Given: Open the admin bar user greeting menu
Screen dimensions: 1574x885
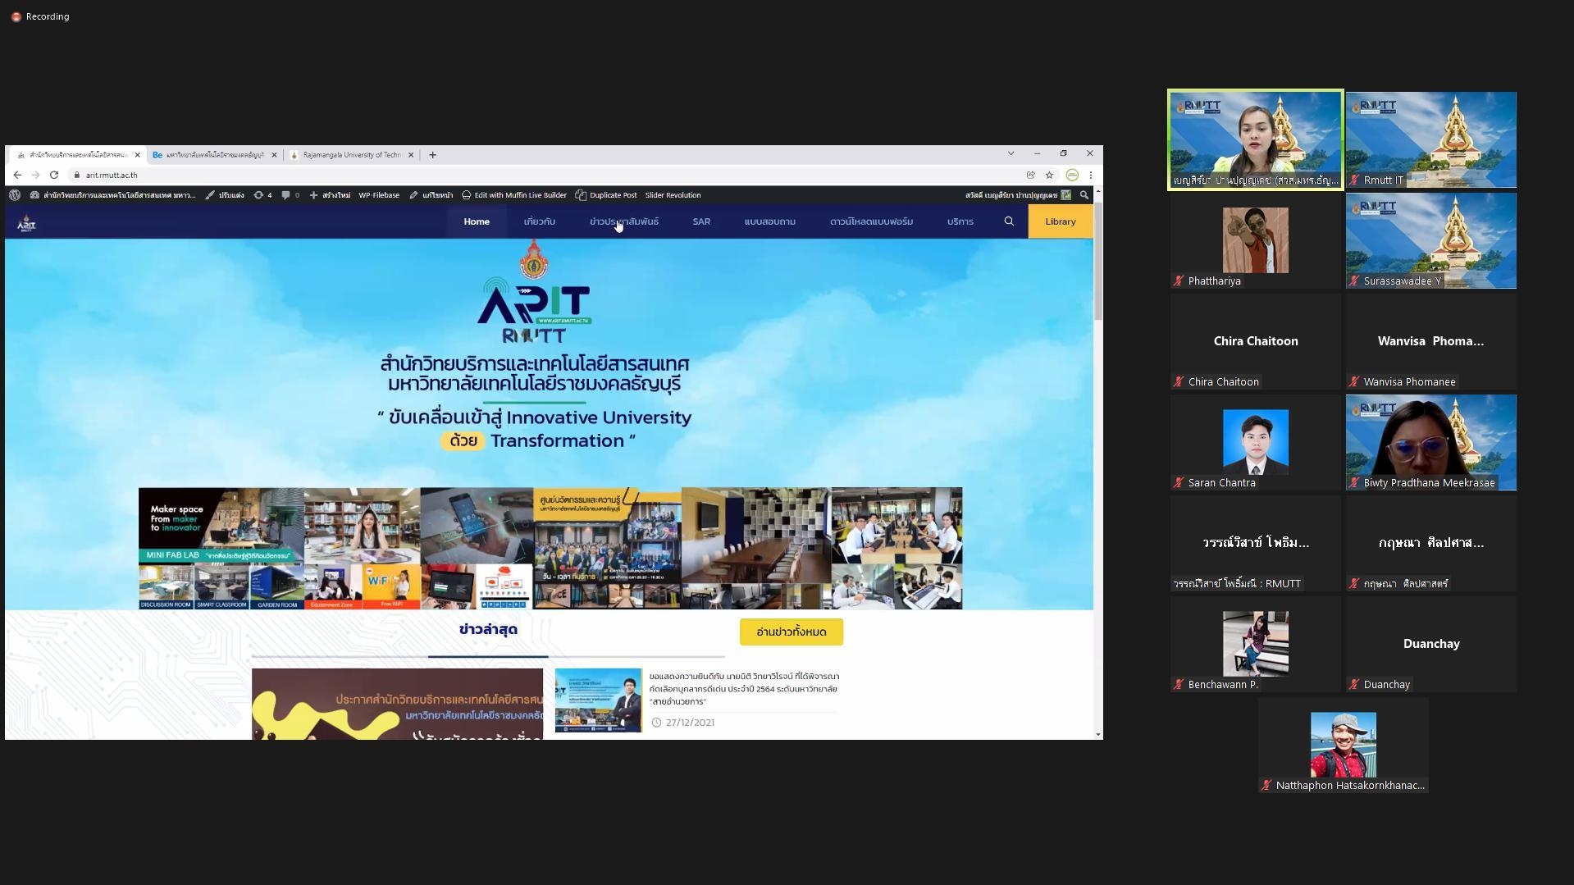Looking at the screenshot, I should (1018, 195).
